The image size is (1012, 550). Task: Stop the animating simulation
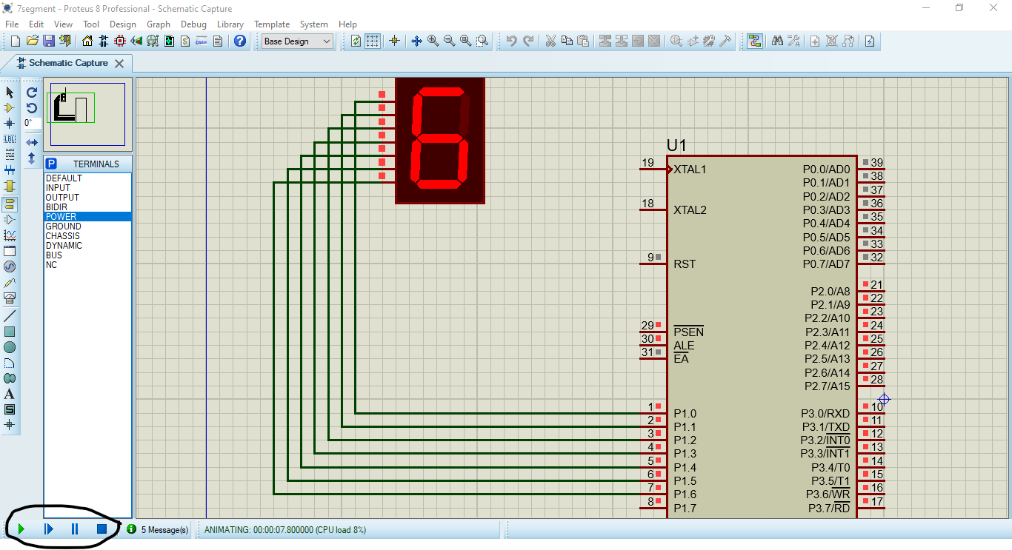click(100, 529)
